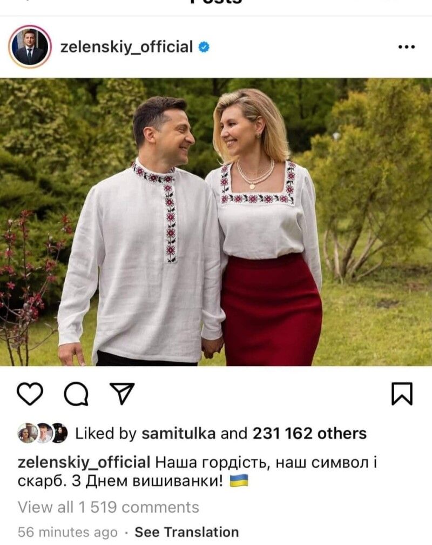Open zelenskiy_official profile picture story
Image resolution: width=432 pixels, height=545 pixels.
tap(30, 46)
